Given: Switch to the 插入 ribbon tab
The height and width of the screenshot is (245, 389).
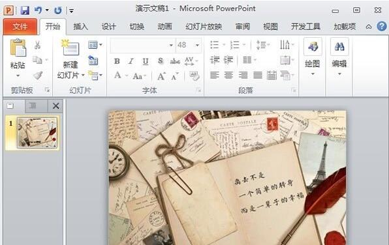Looking at the screenshot, I should click(x=80, y=27).
